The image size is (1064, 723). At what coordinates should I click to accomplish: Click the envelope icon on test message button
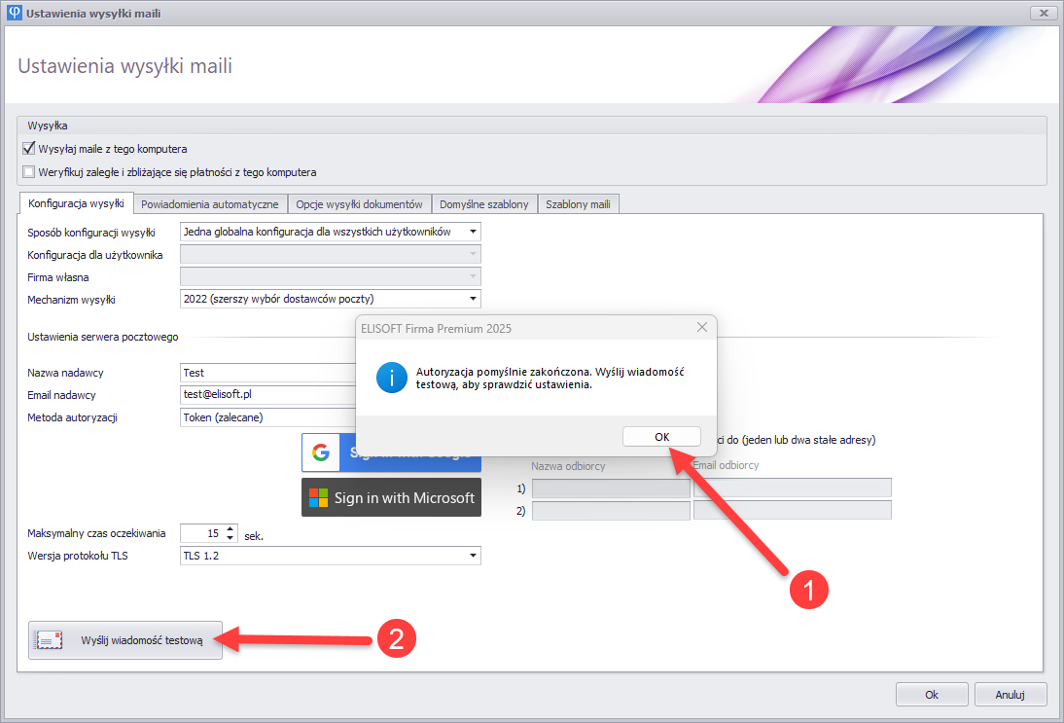pyautogui.click(x=49, y=640)
